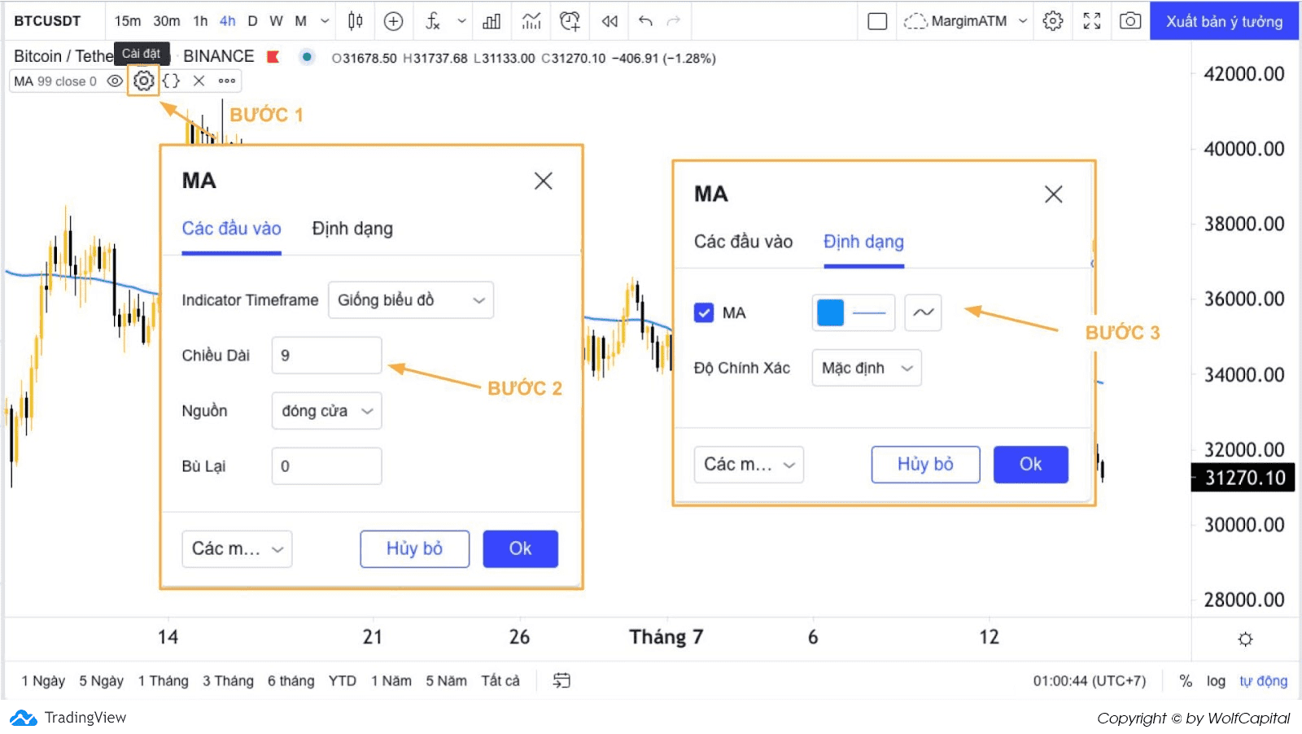The width and height of the screenshot is (1302, 734).
Task: Toggle MA 99 indicator visibility eye
Action: [115, 81]
